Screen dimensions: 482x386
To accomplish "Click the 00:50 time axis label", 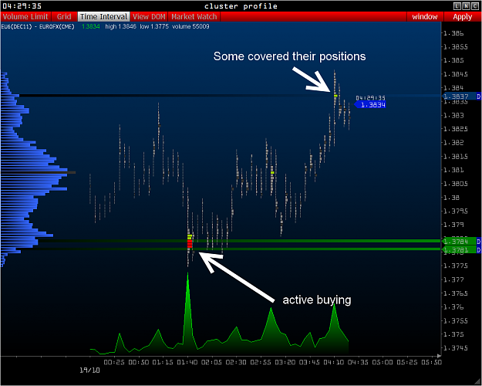I will [x=138, y=362].
